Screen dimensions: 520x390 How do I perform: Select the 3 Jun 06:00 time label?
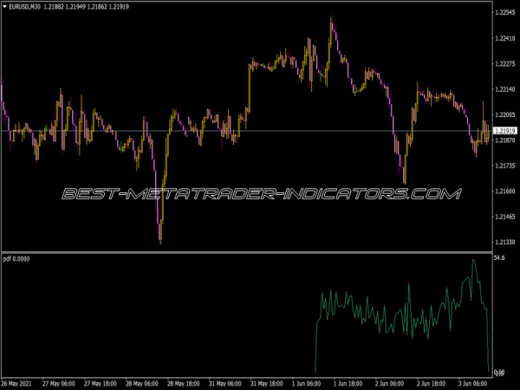(x=472, y=384)
